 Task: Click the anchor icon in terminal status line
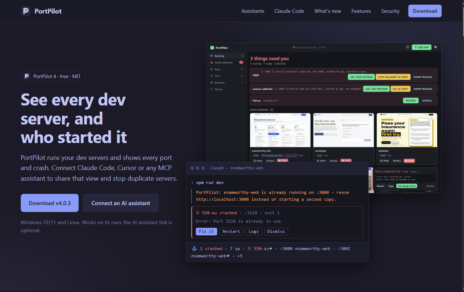[x=194, y=249]
